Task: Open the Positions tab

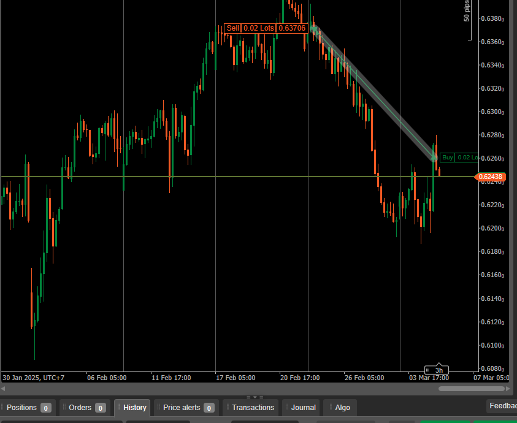Action: coord(22,408)
